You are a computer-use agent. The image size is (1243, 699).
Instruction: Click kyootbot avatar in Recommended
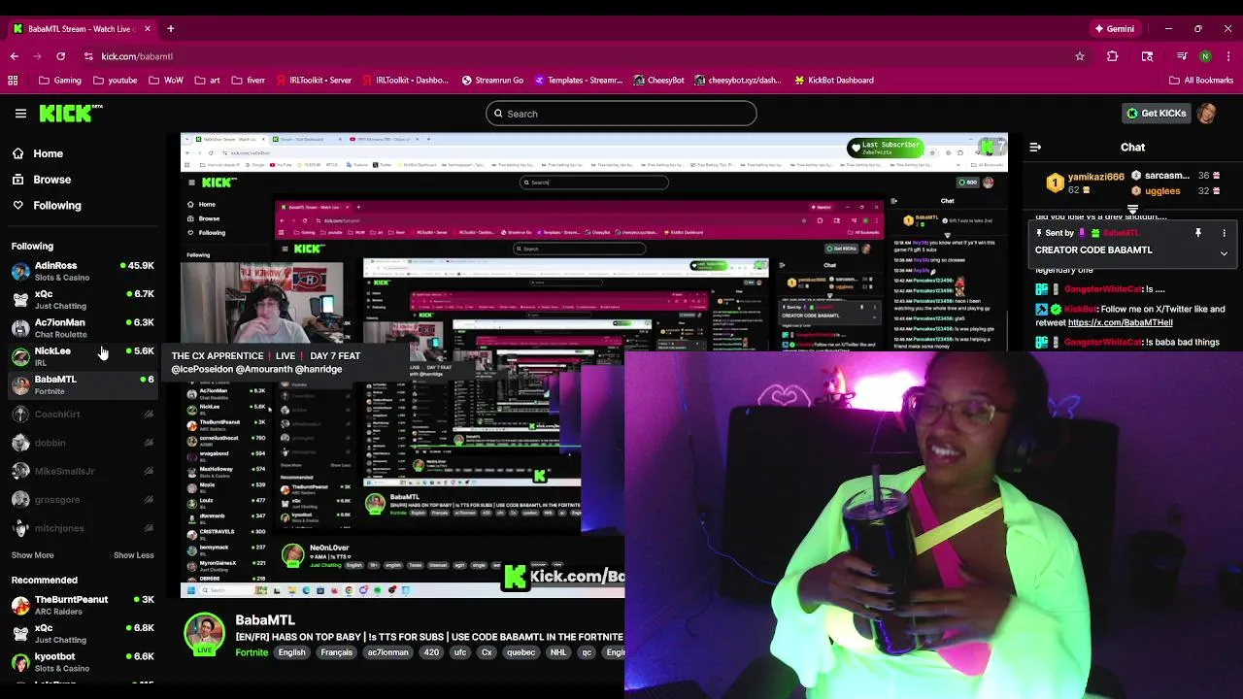click(20, 662)
